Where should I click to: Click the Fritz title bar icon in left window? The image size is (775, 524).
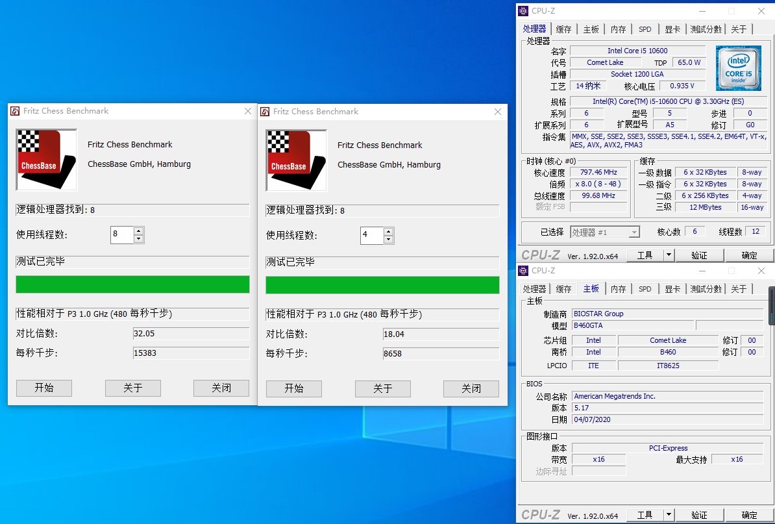pos(16,111)
